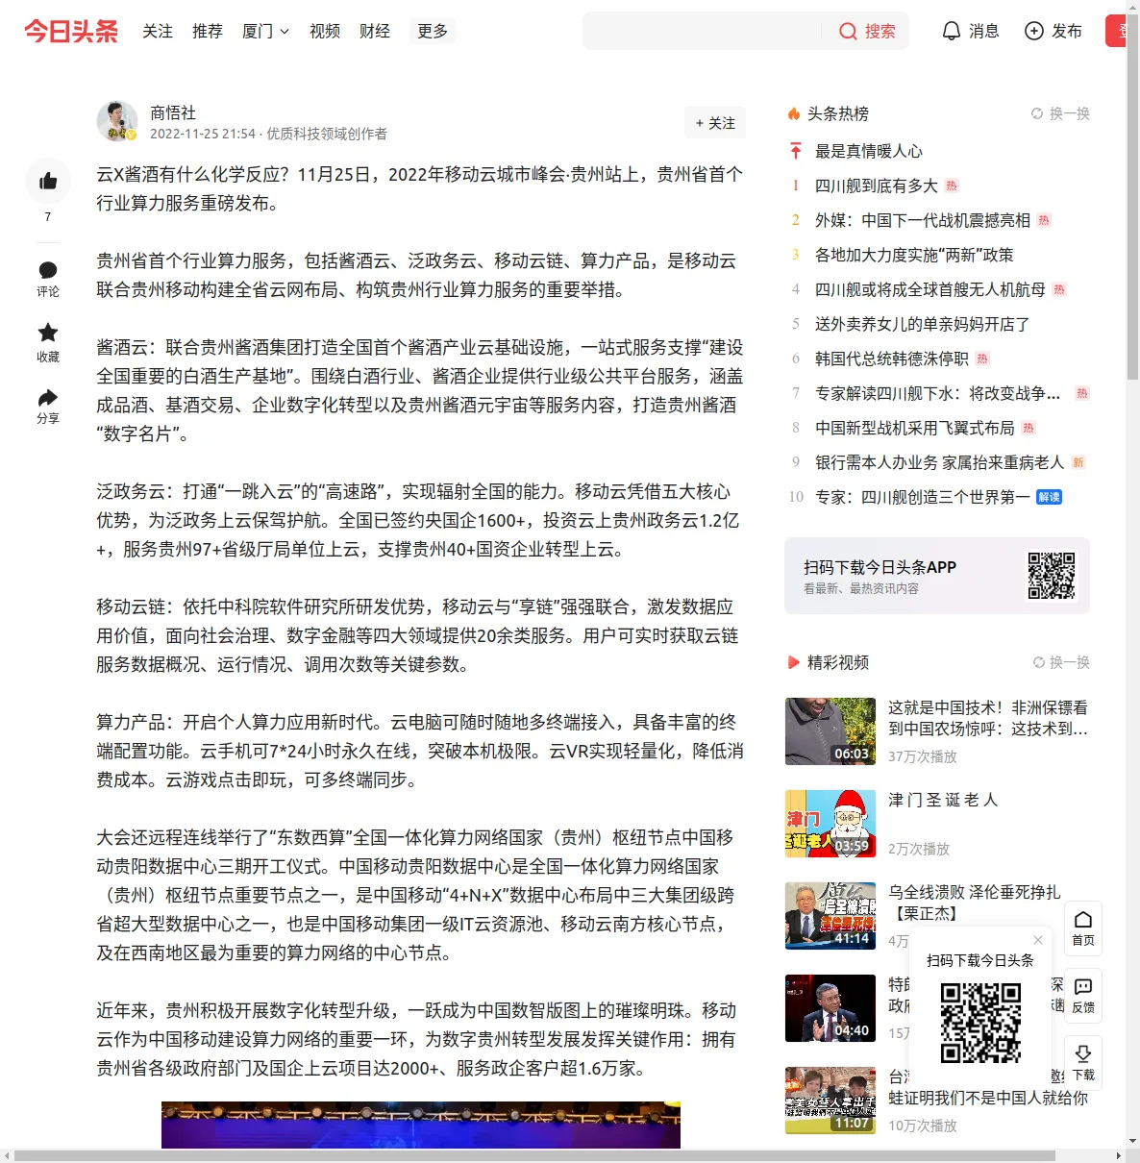Click the 新 badge on 银行需本人办业务
This screenshot has height=1163, width=1140.
click(x=1078, y=462)
